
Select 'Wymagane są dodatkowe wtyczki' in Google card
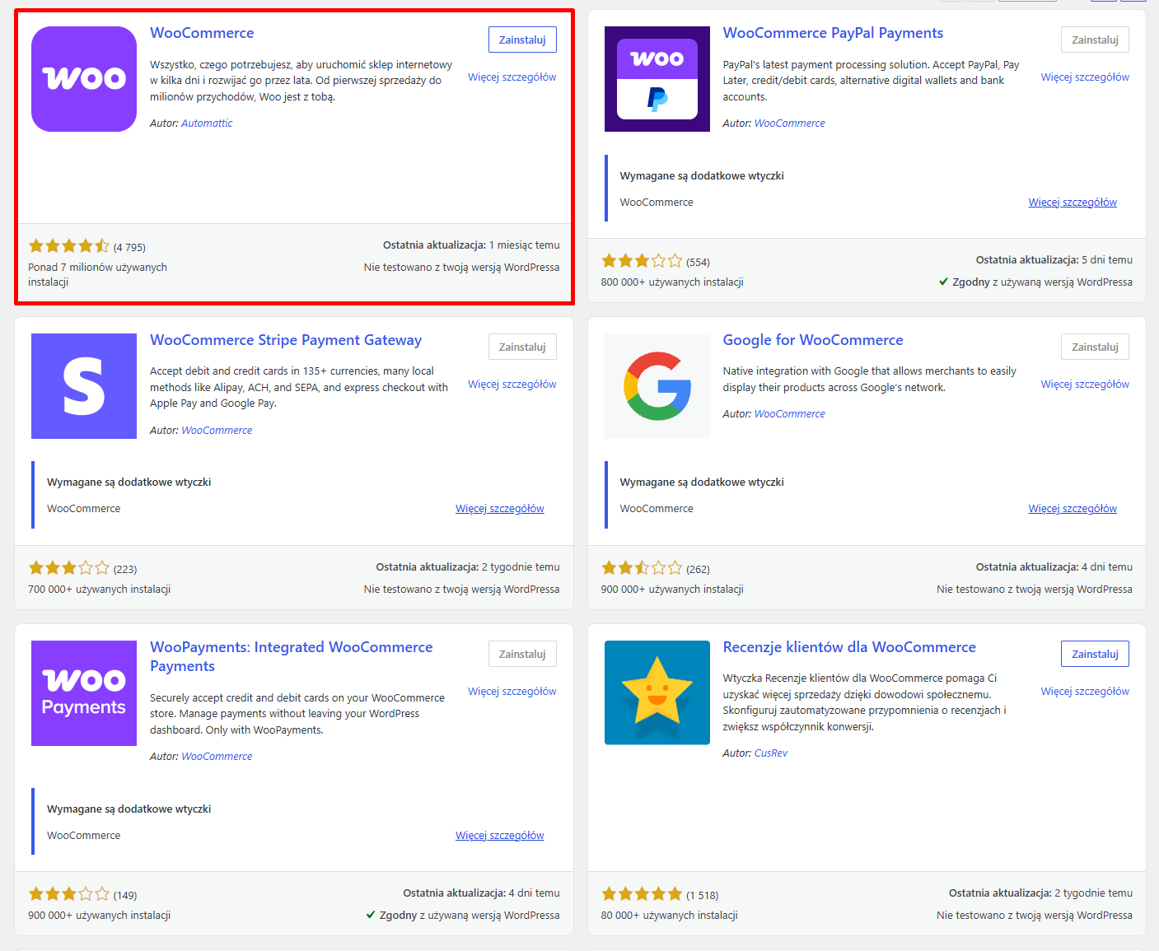pyautogui.click(x=702, y=482)
